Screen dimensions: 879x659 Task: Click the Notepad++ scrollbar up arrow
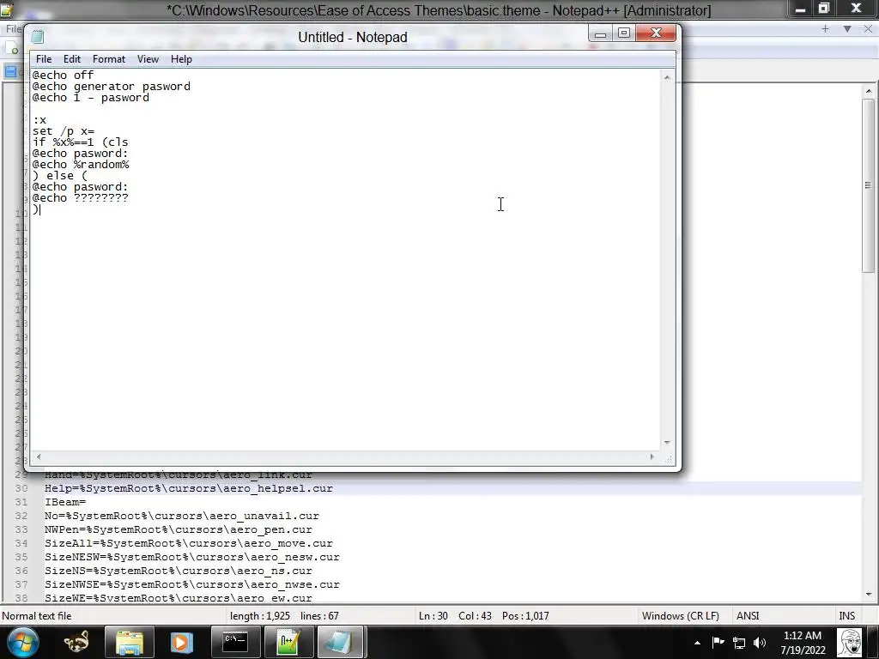(x=869, y=91)
